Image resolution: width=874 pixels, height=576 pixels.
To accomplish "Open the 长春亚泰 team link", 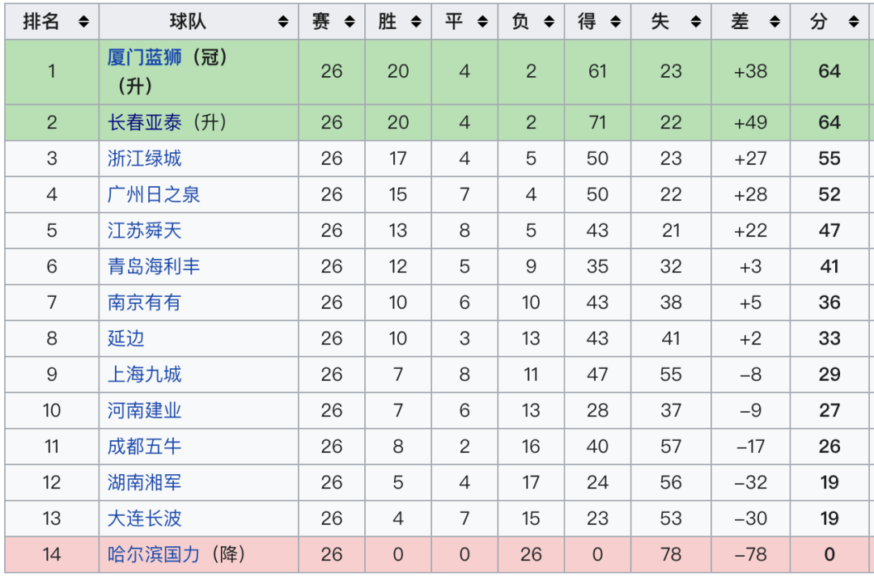I will [144, 123].
